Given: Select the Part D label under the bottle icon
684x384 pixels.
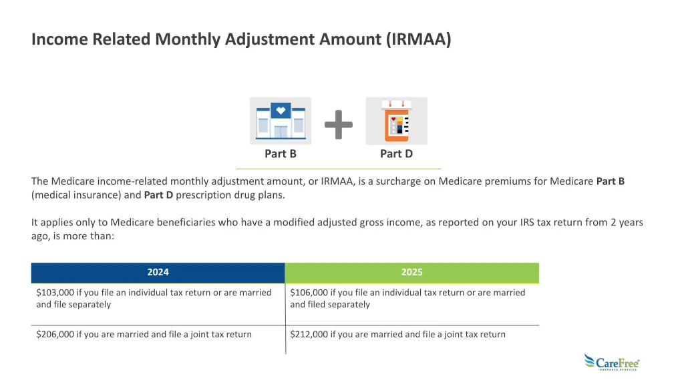Looking at the screenshot, I should pos(396,154).
